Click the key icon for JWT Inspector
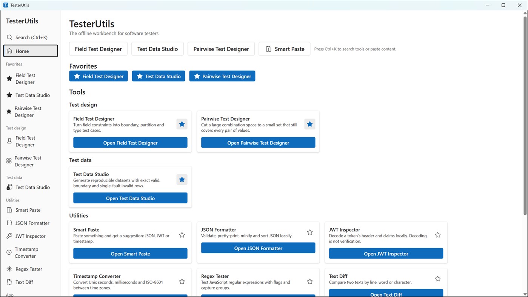Image resolution: width=528 pixels, height=297 pixels. (x=9, y=236)
